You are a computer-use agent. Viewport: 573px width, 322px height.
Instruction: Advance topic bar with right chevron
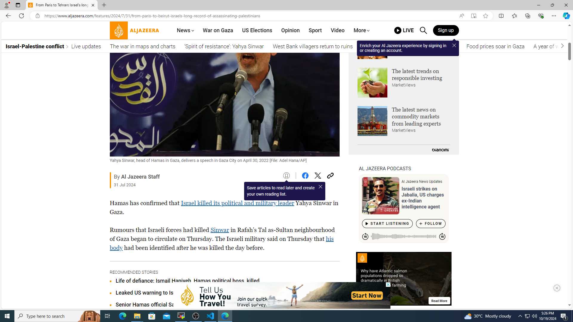pyautogui.click(x=562, y=46)
